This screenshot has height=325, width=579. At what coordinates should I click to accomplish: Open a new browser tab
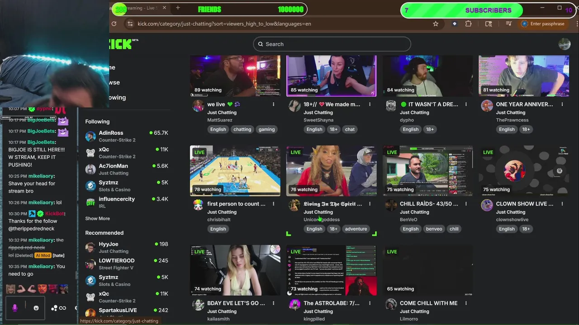(x=178, y=8)
